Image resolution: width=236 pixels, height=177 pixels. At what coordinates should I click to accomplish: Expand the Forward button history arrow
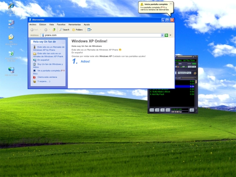[49, 30]
